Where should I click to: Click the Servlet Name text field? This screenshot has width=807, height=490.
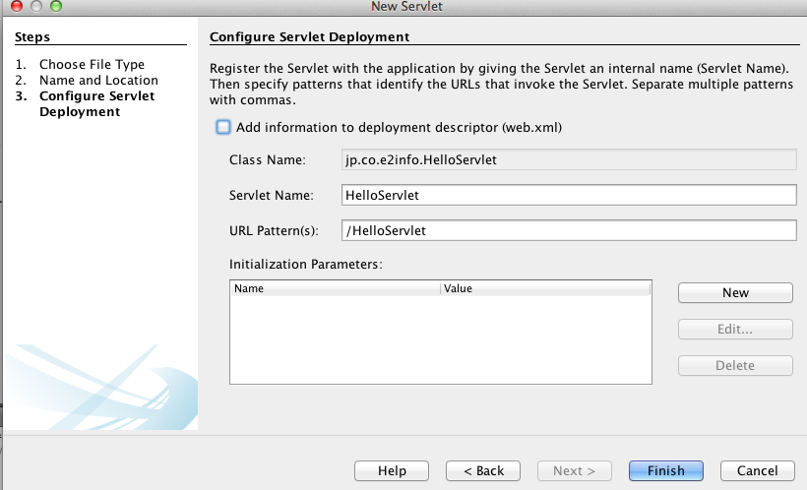[x=569, y=195]
